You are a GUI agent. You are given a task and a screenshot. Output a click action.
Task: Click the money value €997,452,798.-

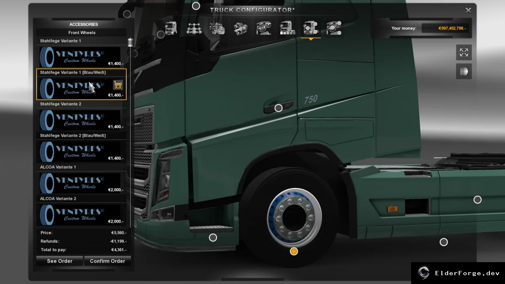(x=452, y=28)
